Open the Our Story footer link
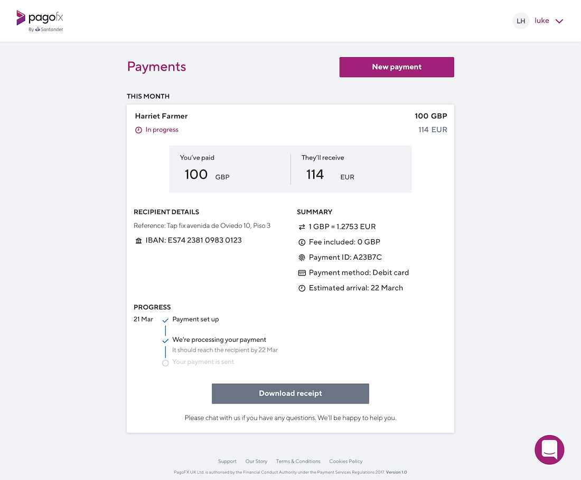The width and height of the screenshot is (581, 480). pyautogui.click(x=256, y=461)
